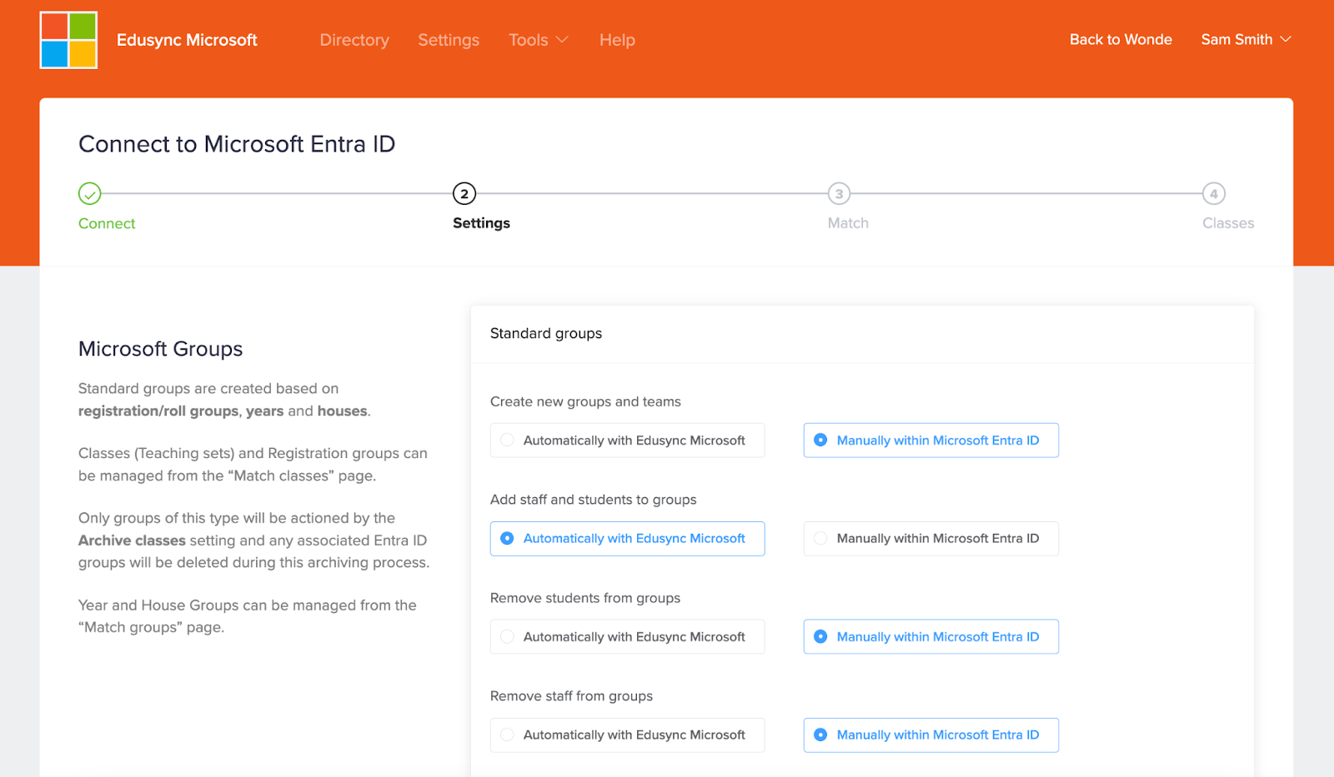
Task: Remove staff manually within Entra ID
Action: tap(931, 735)
